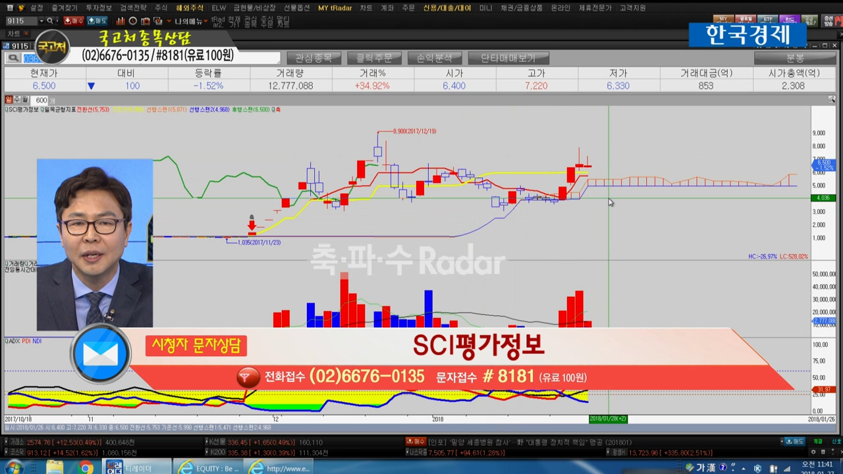The image size is (843, 474).
Task: Expand the orange arrow dropdown beside capture icons
Action: (x=169, y=21)
